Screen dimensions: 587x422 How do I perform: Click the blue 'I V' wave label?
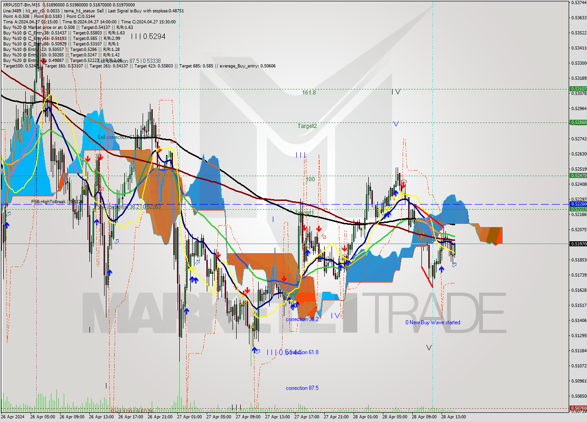pos(336,315)
